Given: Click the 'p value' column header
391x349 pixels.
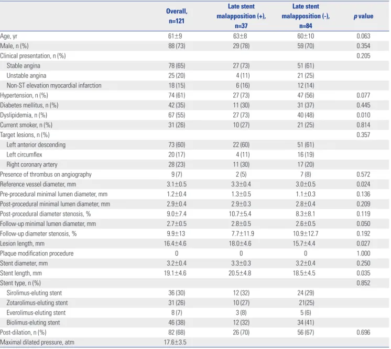Looking at the screenshot, I should point(363,16).
